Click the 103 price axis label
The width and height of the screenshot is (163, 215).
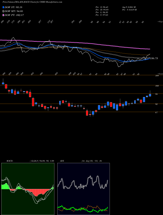(157, 86)
